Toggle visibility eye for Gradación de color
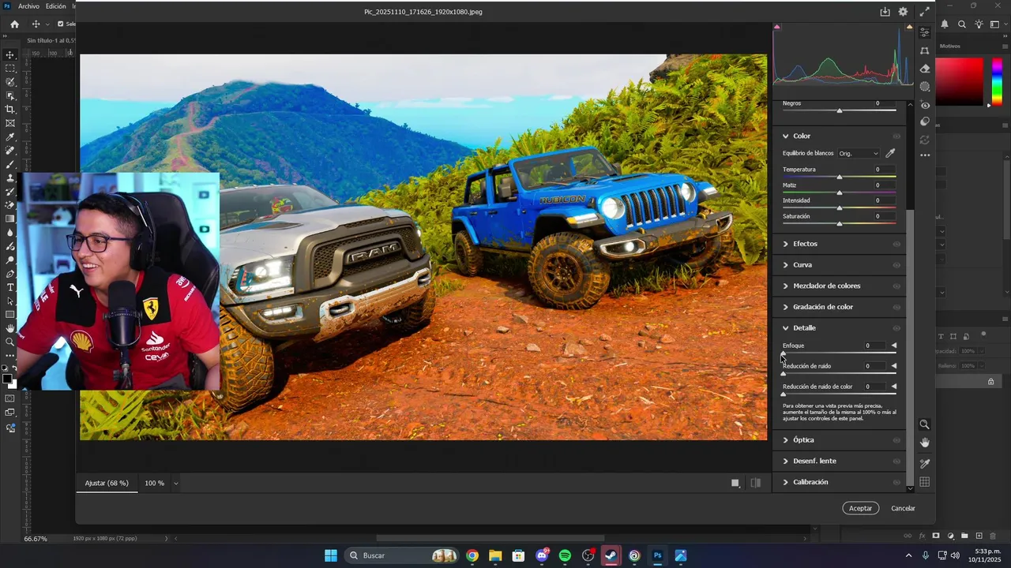 [x=896, y=307]
